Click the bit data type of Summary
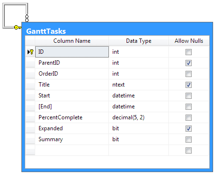Screen dimensions: 215x174 click(x=139, y=139)
